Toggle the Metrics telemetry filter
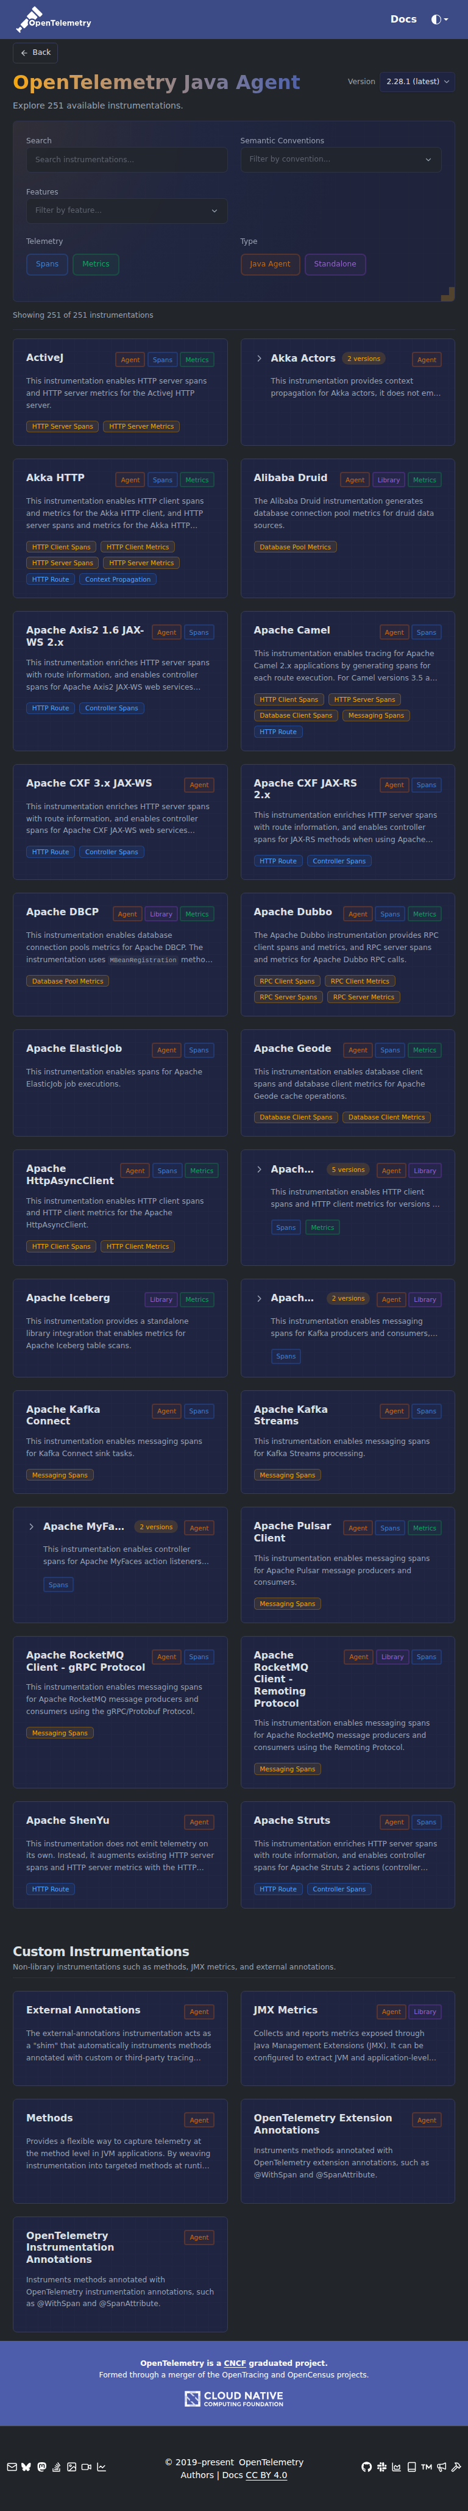Viewport: 468px width, 2511px height. (x=96, y=264)
